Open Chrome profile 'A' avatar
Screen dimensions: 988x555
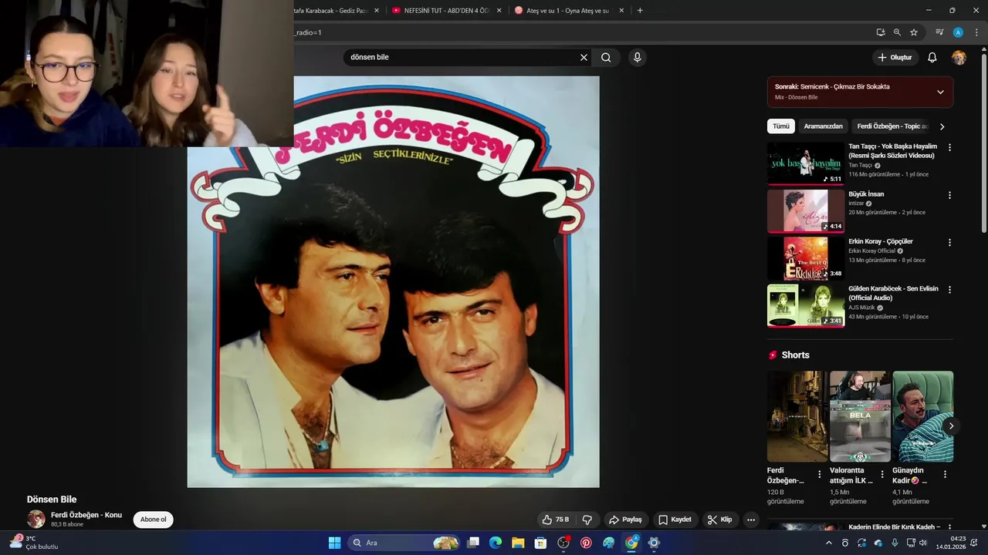pos(958,32)
